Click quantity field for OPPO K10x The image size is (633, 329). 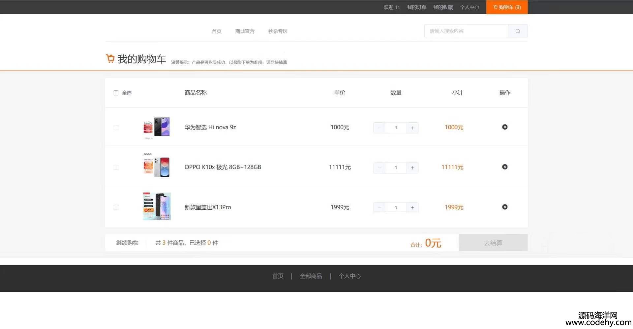396,168
